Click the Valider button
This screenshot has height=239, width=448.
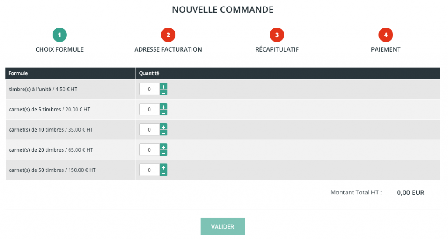(x=223, y=226)
